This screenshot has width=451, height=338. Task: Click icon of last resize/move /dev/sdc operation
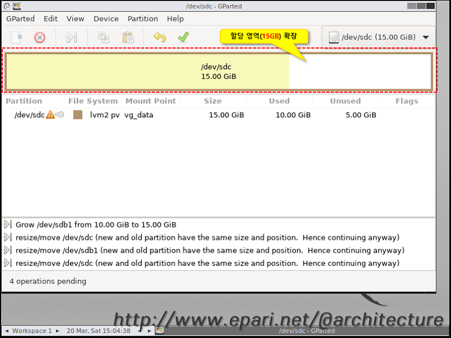[7, 263]
